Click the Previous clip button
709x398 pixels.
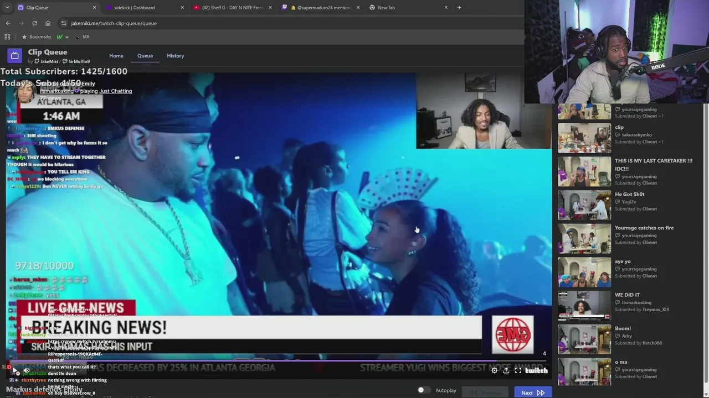485,392
